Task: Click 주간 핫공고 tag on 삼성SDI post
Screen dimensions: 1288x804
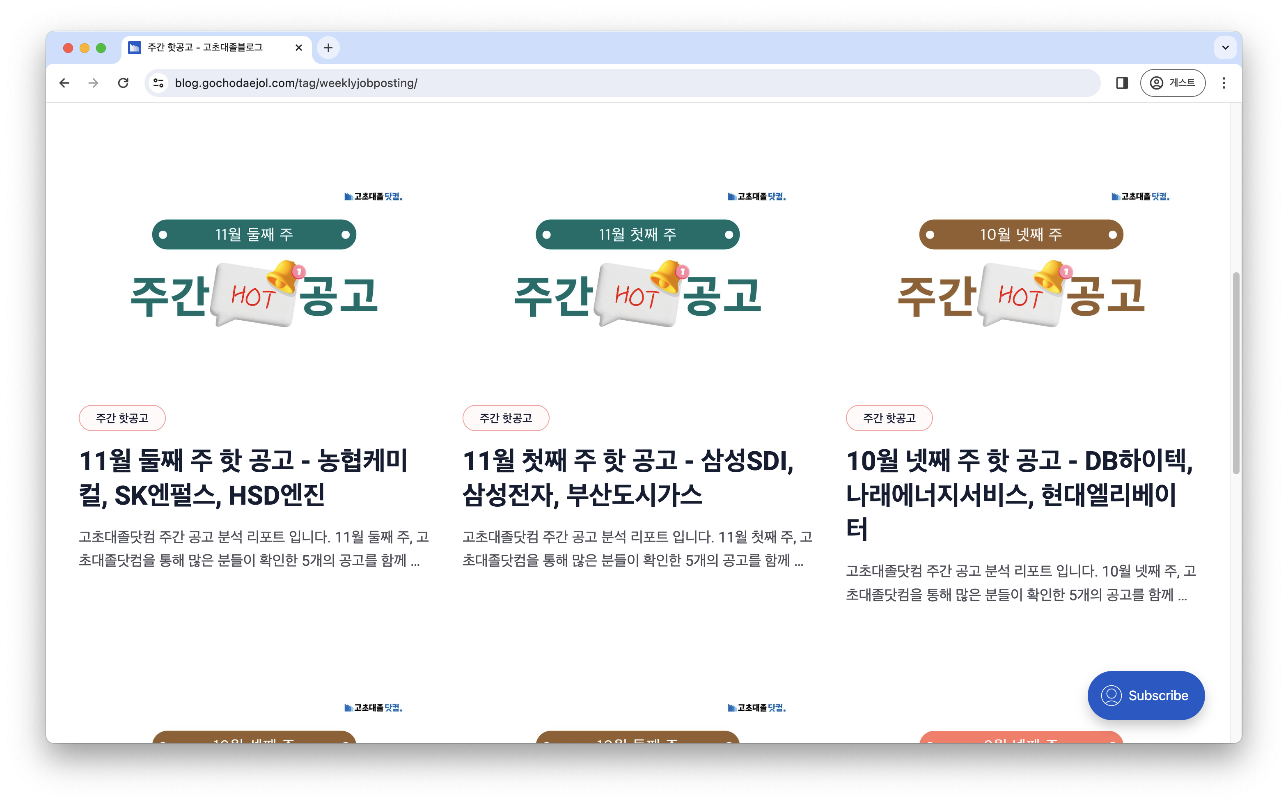Action: (506, 418)
